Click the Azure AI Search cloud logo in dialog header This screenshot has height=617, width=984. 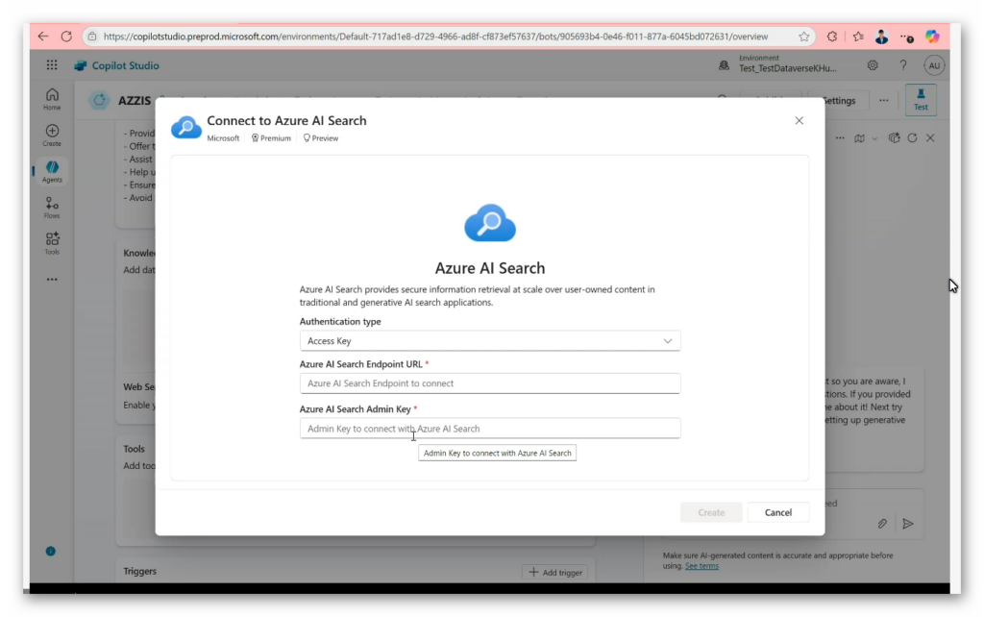coord(186,127)
